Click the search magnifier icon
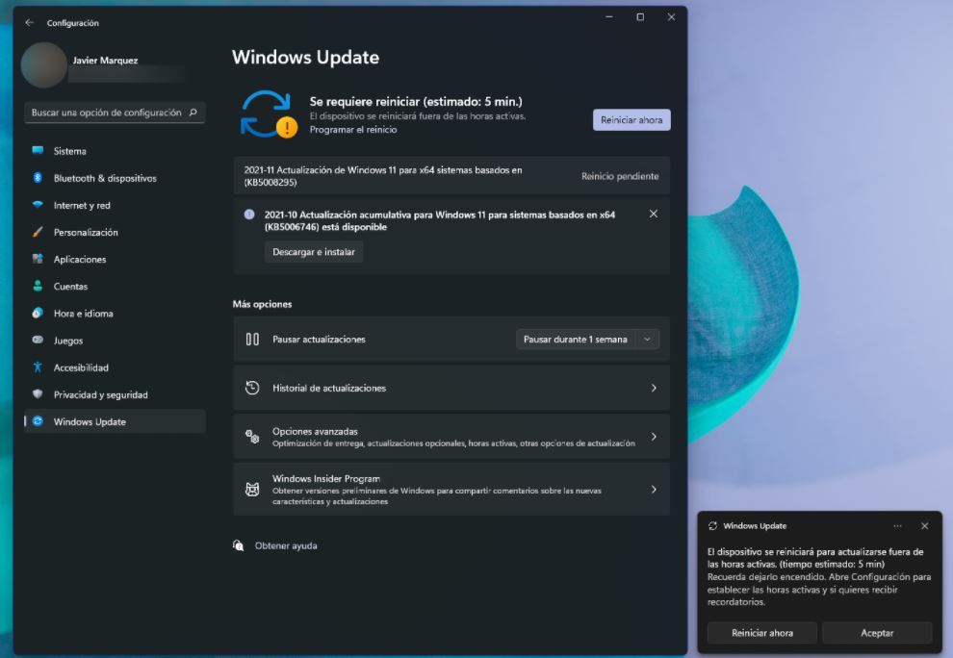 tap(193, 113)
